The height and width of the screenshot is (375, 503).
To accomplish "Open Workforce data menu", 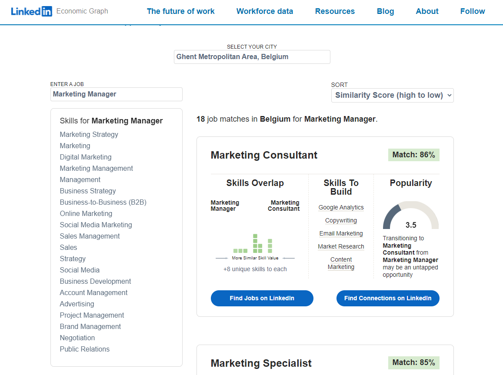I will (x=265, y=11).
